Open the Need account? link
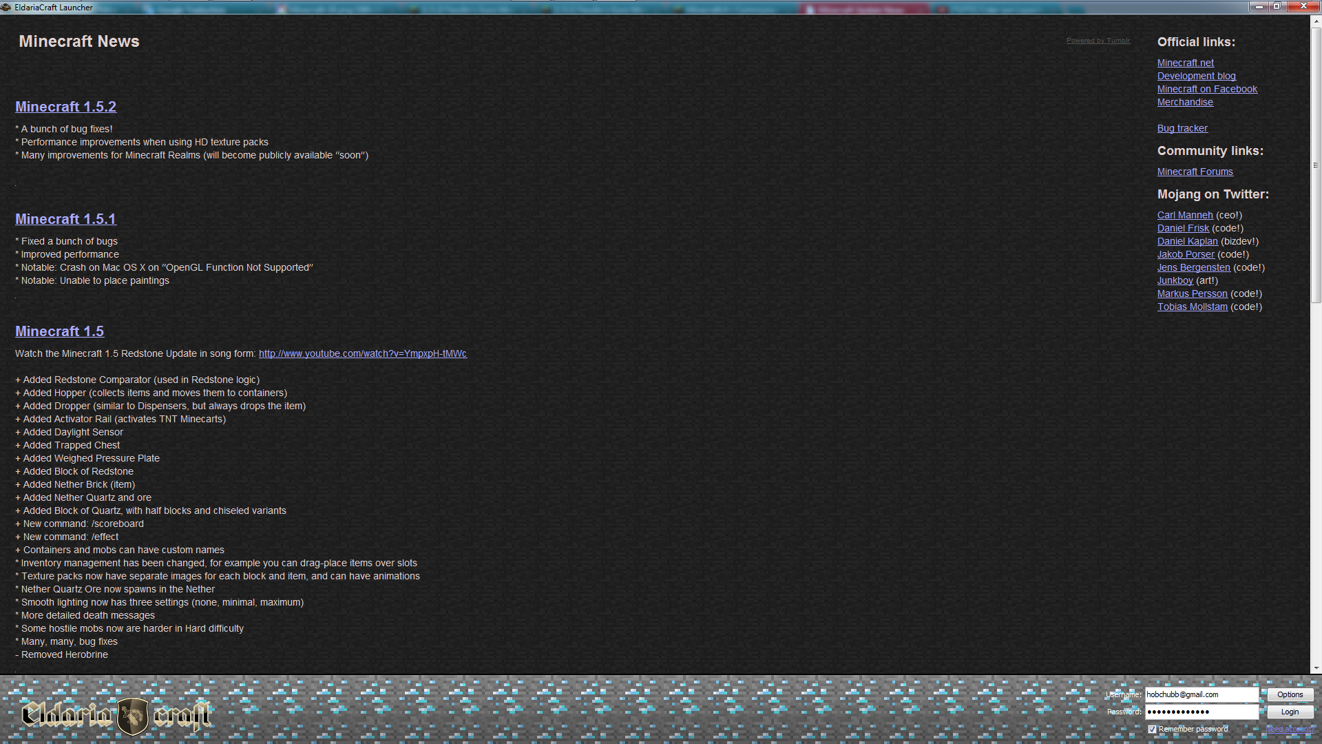Screen dimensions: 1322x744 1290,729
